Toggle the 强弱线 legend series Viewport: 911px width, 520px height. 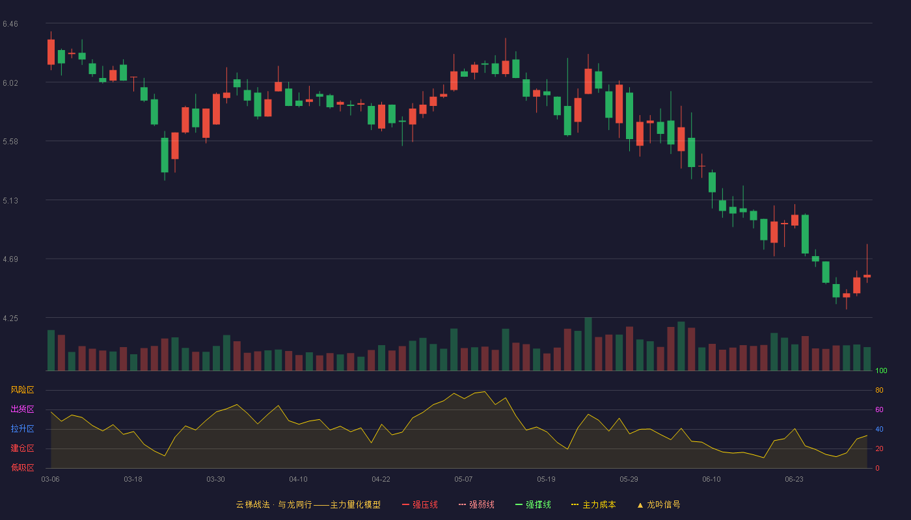(x=476, y=504)
